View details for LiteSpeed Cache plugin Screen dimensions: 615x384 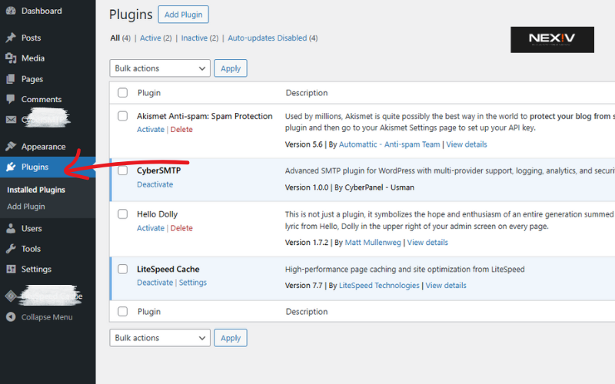click(446, 285)
